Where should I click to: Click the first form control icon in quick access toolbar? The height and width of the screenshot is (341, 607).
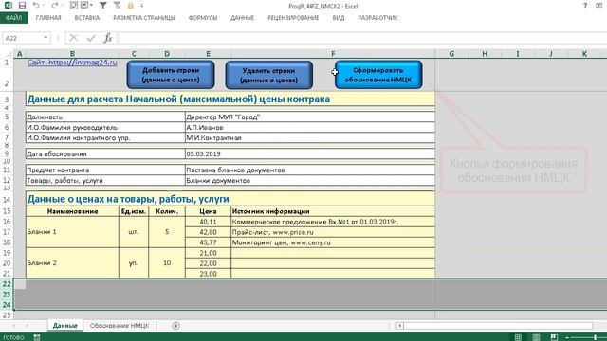[74, 6]
